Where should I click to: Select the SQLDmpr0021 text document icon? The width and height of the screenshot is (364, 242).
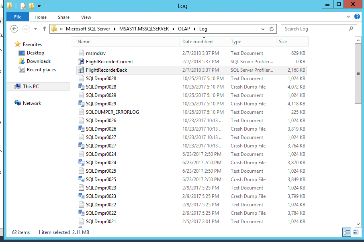81,222
